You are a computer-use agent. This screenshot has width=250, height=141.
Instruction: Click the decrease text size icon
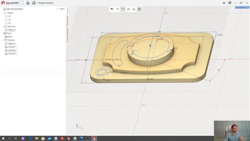(134, 9)
